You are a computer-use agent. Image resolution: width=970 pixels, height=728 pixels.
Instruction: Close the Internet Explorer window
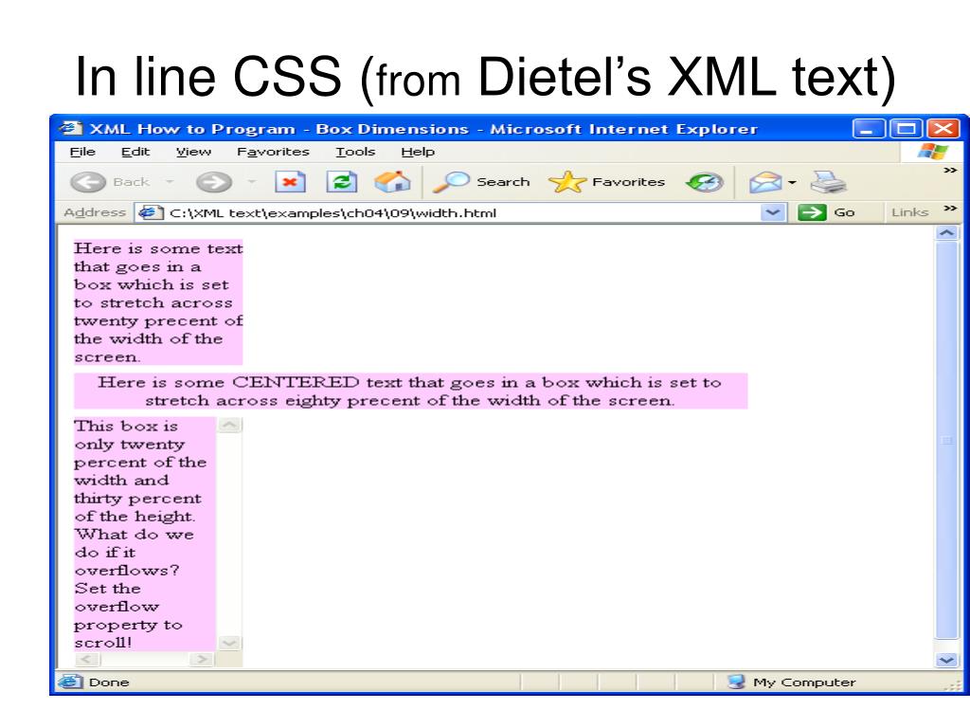tap(943, 129)
